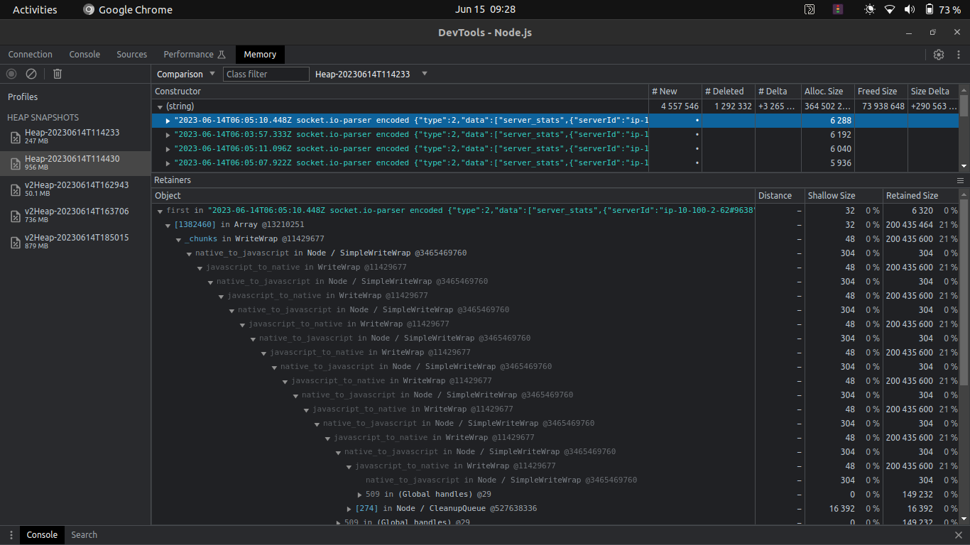Close the Console drawer with the X
970x545 pixels.
click(x=959, y=534)
